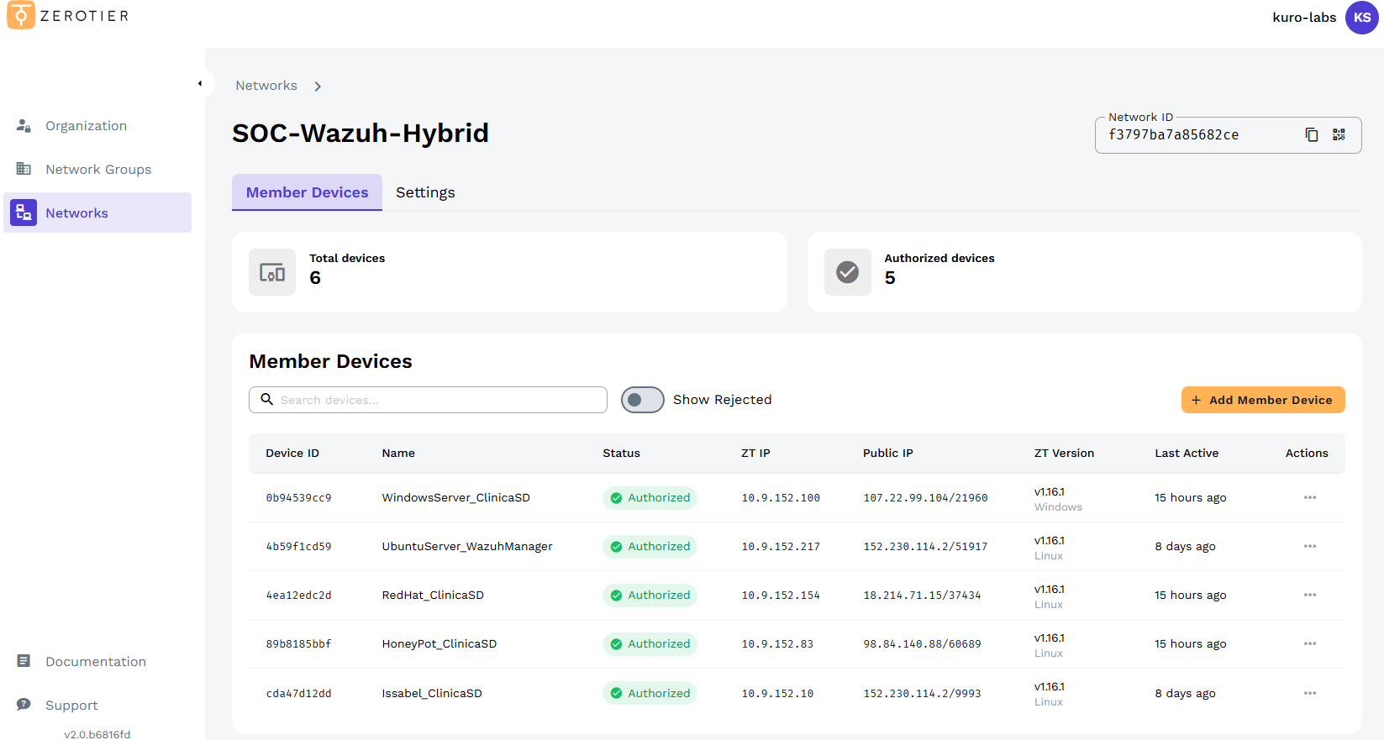Open actions menu for WindowsServer_ClinicaSD
1384x740 pixels.
coord(1310,497)
